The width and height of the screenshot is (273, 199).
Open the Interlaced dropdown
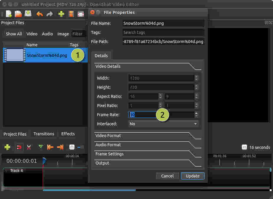tap(164, 124)
